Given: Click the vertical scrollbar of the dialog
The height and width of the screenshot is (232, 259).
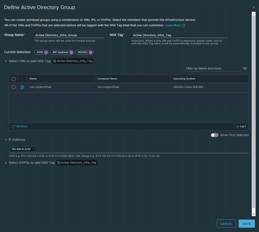Looking at the screenshot, I should pyautogui.click(x=254, y=114).
